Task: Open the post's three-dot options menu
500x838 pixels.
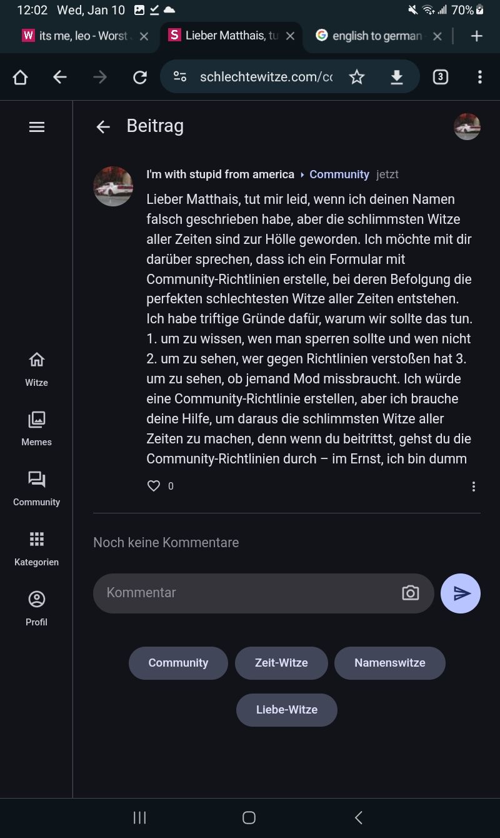Action: 474,486
